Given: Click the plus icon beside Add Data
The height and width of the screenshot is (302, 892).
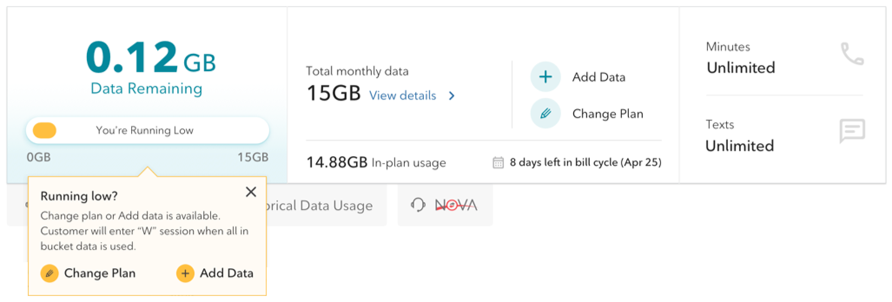Looking at the screenshot, I should click(x=545, y=77).
